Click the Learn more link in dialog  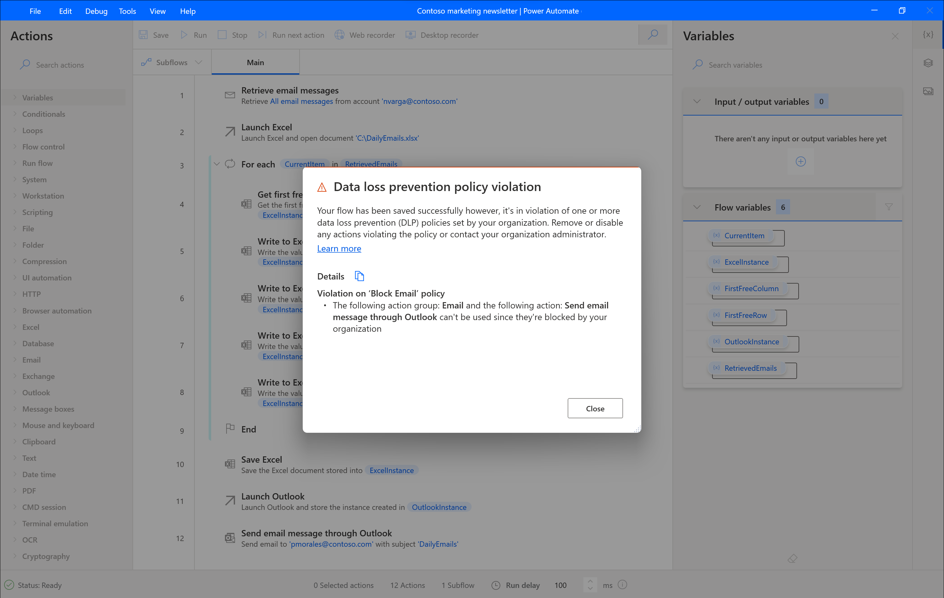pos(339,248)
